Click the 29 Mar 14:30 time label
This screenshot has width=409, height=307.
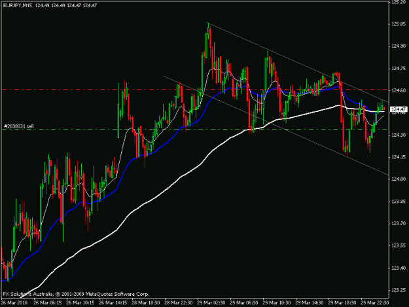pyautogui.click(x=310, y=303)
